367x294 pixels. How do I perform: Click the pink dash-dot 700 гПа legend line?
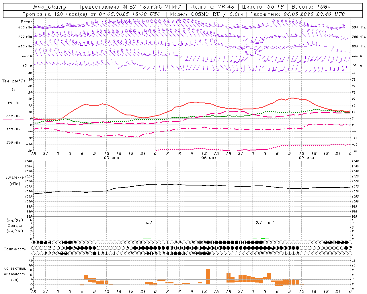pos(13,133)
